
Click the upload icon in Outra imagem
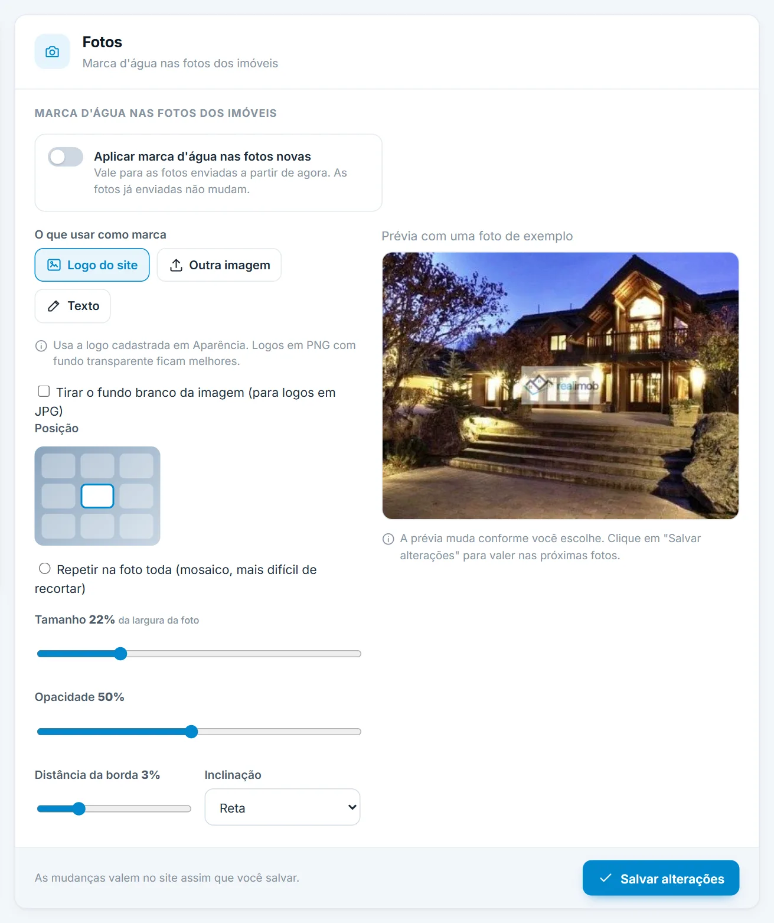pos(176,265)
